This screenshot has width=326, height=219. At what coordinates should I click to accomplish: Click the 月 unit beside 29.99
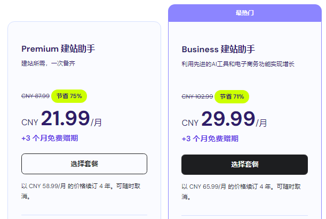(262, 123)
